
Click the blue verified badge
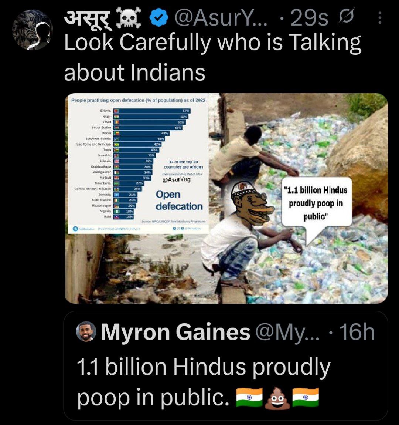159,18
